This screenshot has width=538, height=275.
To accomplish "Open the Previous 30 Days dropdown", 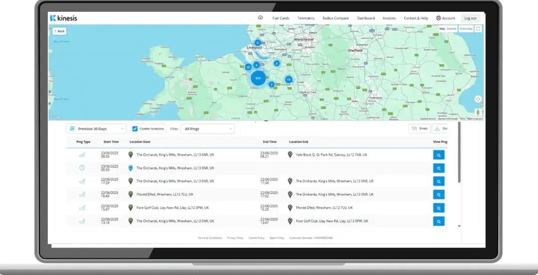I will [x=96, y=129].
